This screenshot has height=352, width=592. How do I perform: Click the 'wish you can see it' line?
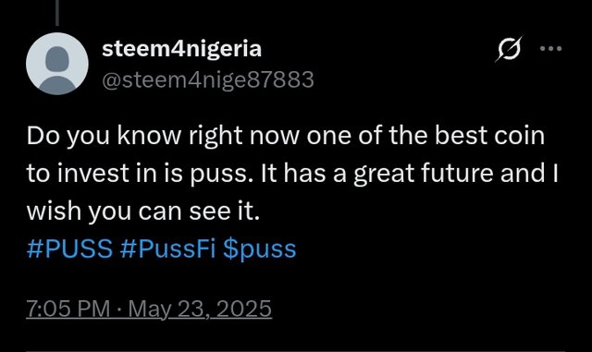tap(143, 212)
